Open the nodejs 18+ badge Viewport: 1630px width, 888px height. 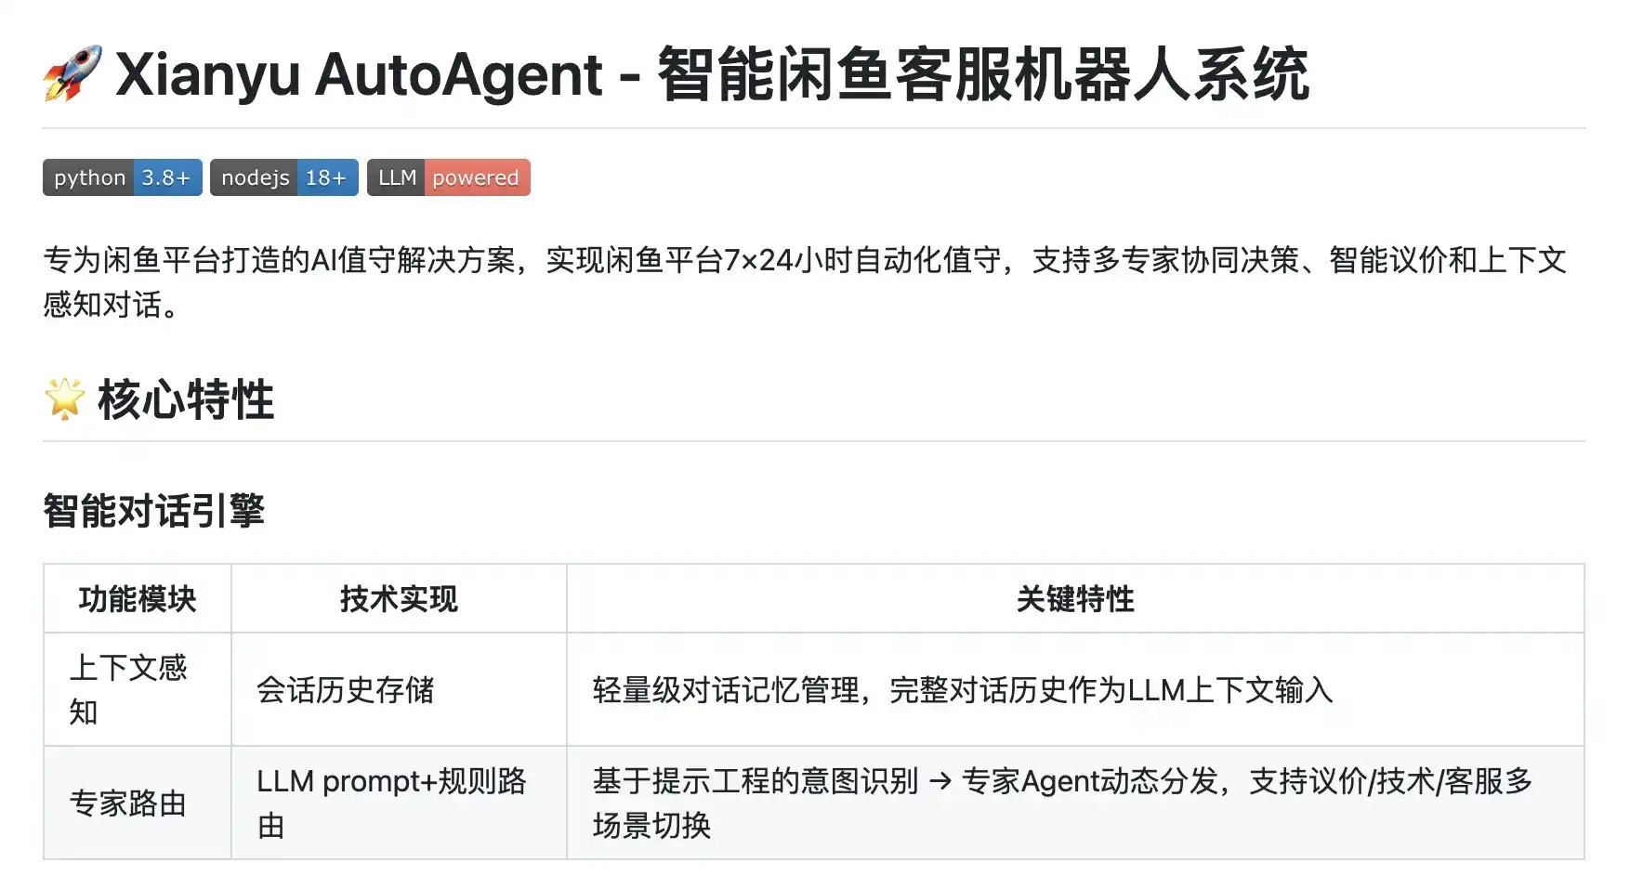point(283,177)
